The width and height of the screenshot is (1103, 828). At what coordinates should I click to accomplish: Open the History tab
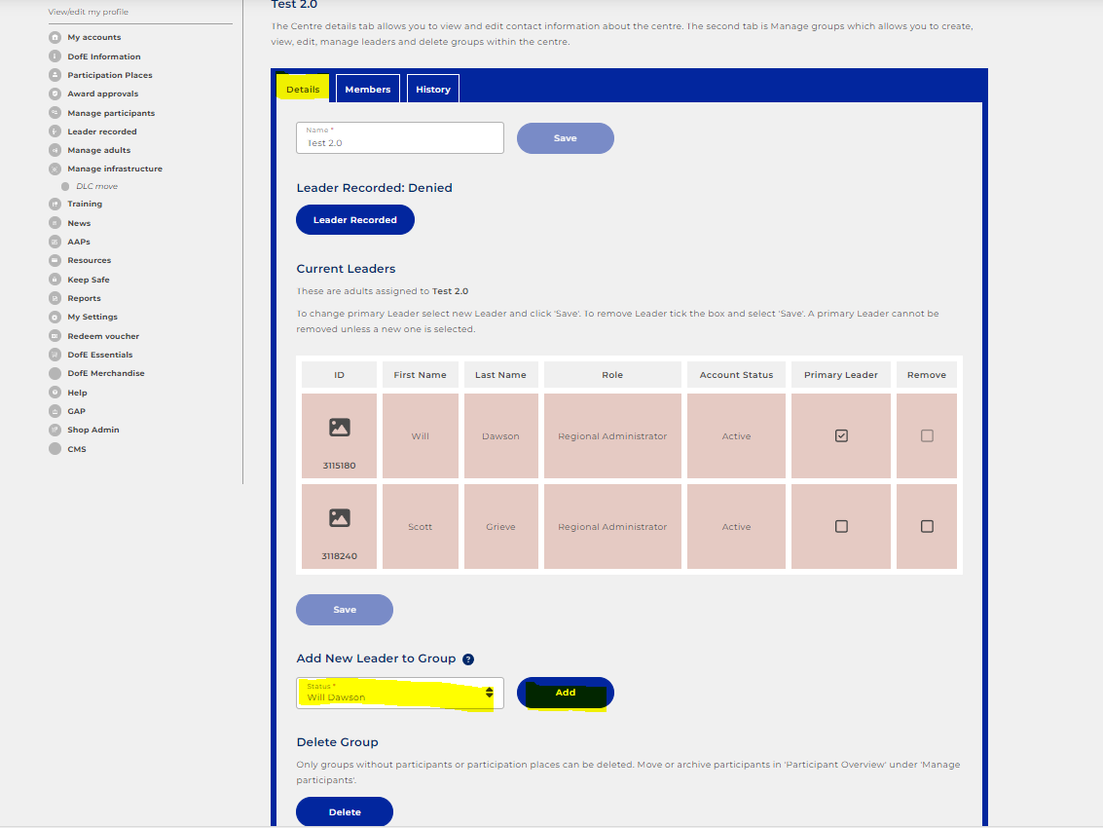click(432, 89)
